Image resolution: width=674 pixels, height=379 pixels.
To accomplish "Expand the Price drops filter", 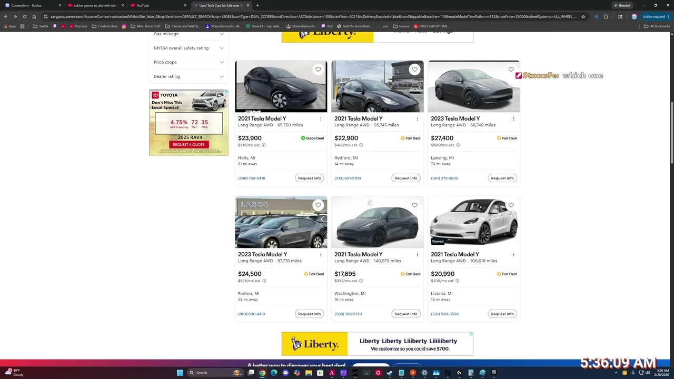I will point(189,62).
